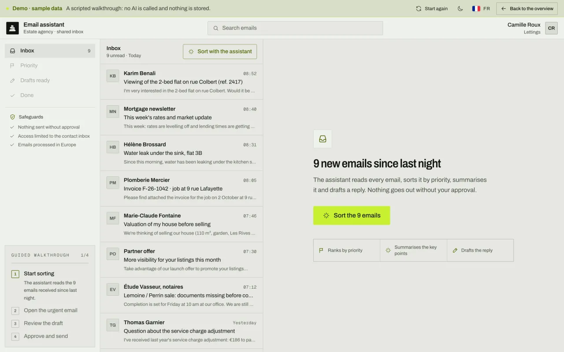
Task: Select walkthrough step 4 Approve and send
Action: tap(50, 336)
